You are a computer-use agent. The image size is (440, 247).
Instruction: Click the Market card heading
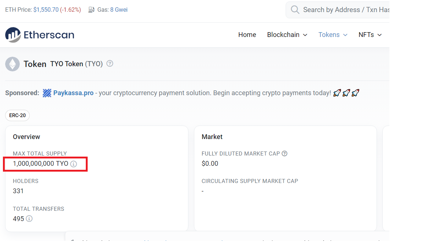[x=212, y=137]
